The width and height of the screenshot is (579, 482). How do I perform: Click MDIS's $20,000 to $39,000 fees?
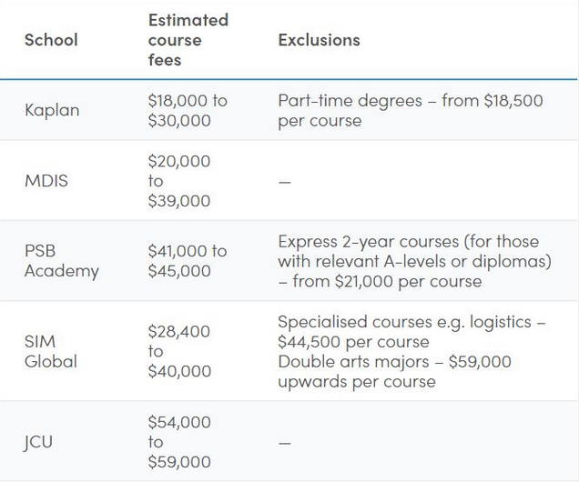[x=179, y=181]
